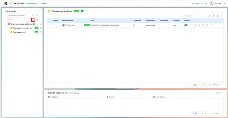Click the plus icon above points table
The image size is (228, 118).
point(221,16)
